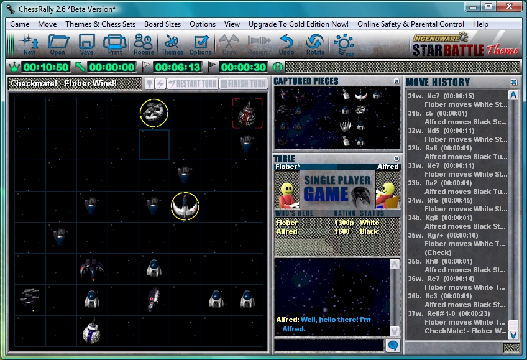Click the lightning bolt quick-move button

coord(161,83)
